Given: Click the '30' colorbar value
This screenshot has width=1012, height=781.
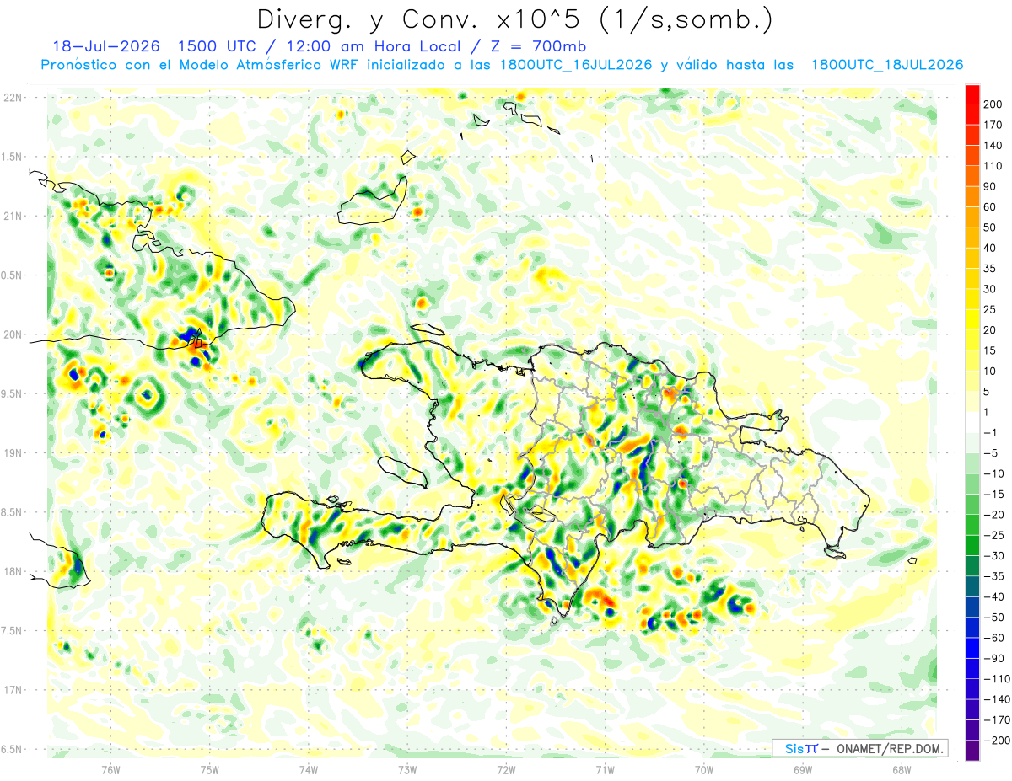Looking at the screenshot, I should tap(990, 289).
